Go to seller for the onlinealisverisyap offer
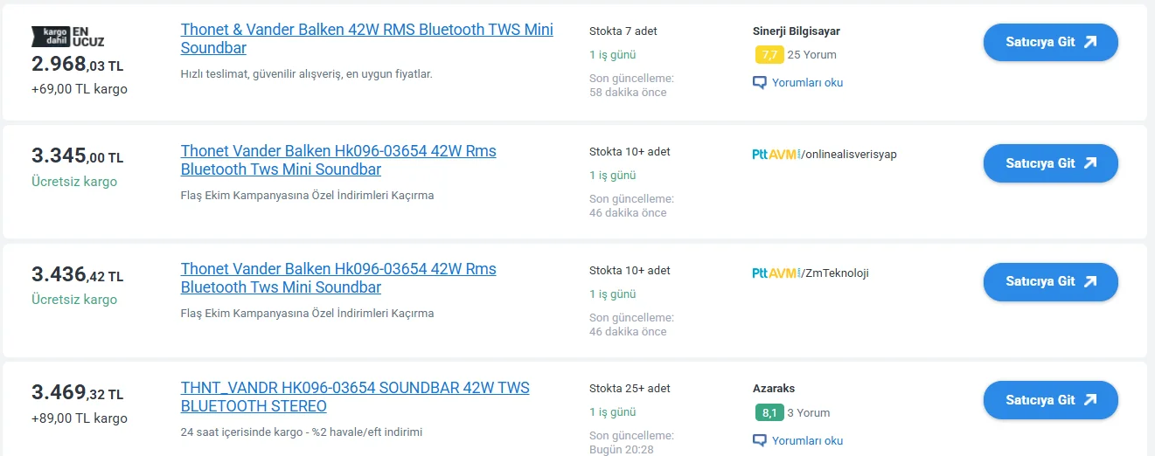1155x456 pixels. [1050, 163]
